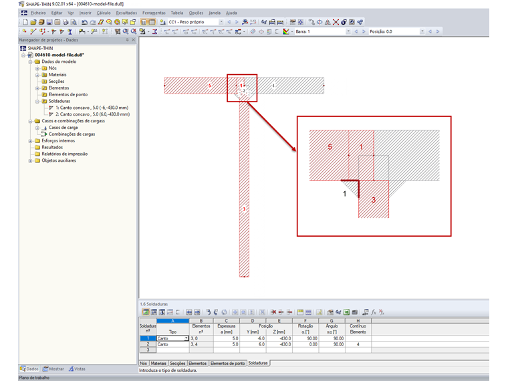Click the Open folder icon
Screen dimensions: 508x381
click(x=33, y=22)
